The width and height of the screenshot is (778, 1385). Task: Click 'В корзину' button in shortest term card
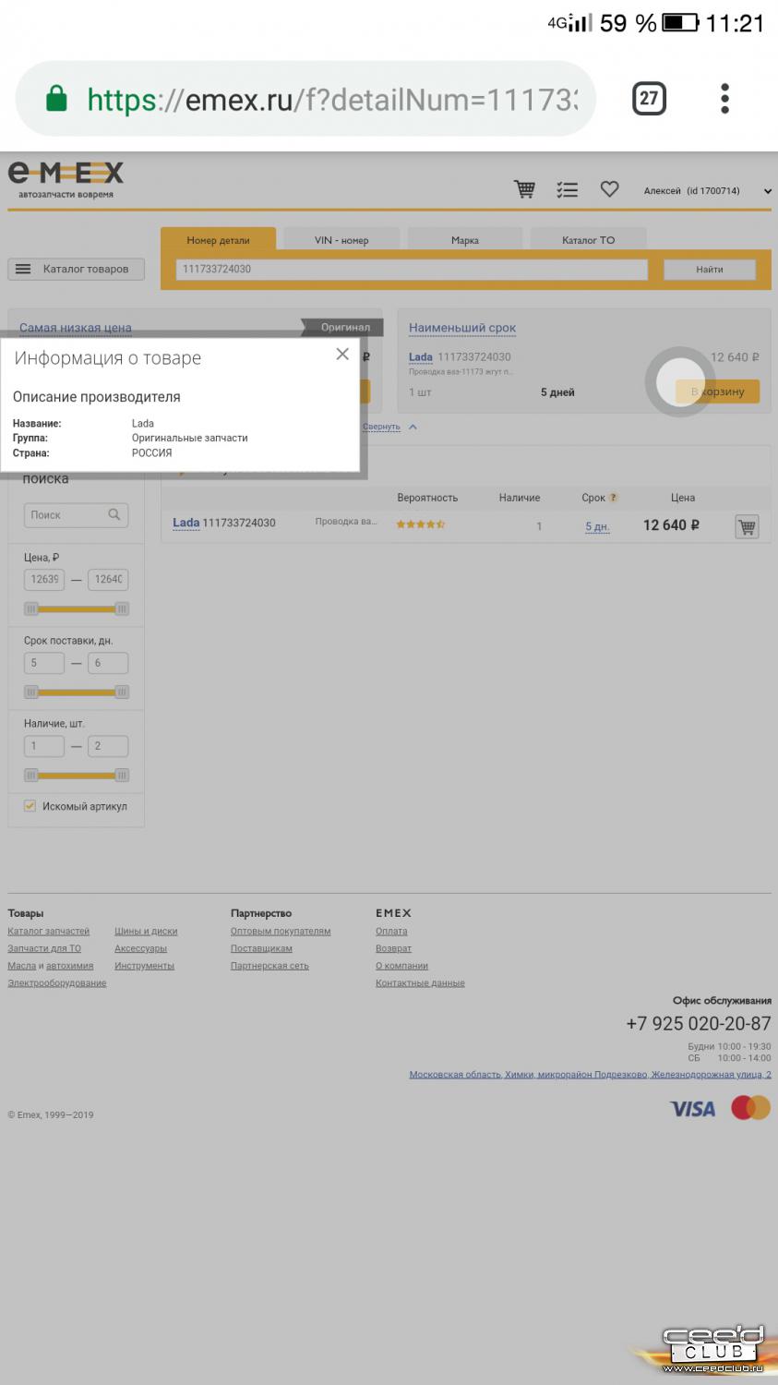point(717,391)
